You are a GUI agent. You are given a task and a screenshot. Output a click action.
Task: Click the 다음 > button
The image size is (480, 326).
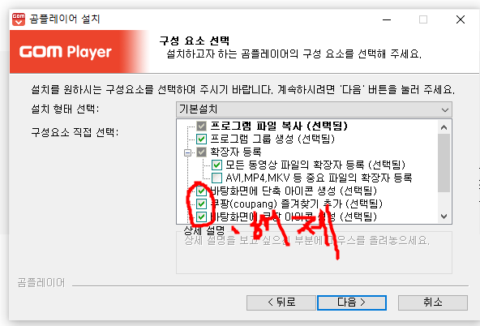point(352,302)
